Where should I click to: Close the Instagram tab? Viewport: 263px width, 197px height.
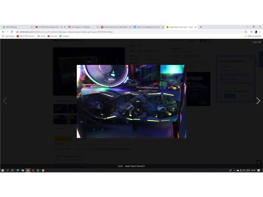coord(97,27)
